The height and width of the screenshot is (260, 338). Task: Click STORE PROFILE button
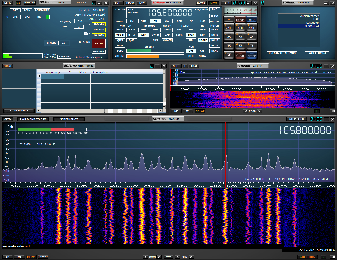pyautogui.click(x=19, y=111)
